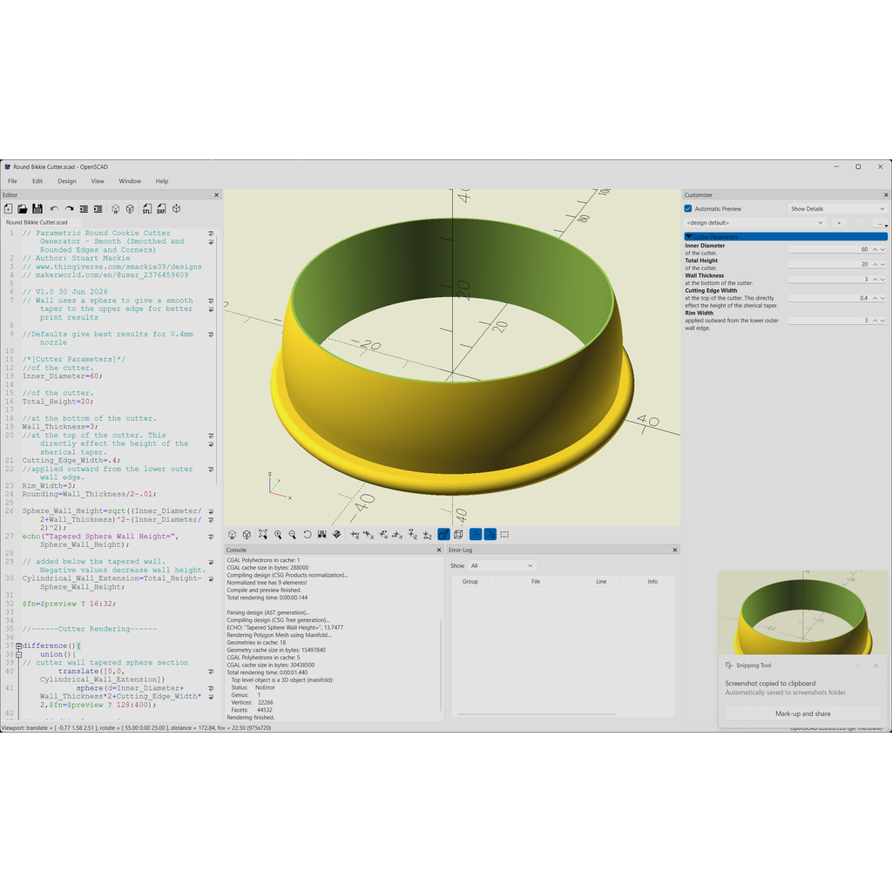Open the Window menu

[x=130, y=181]
